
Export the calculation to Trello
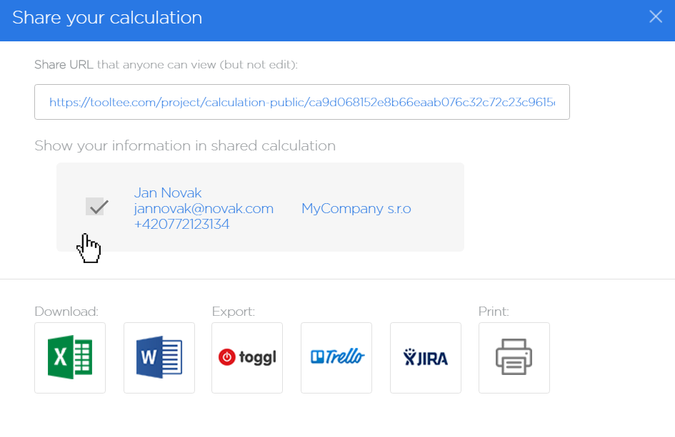point(336,357)
